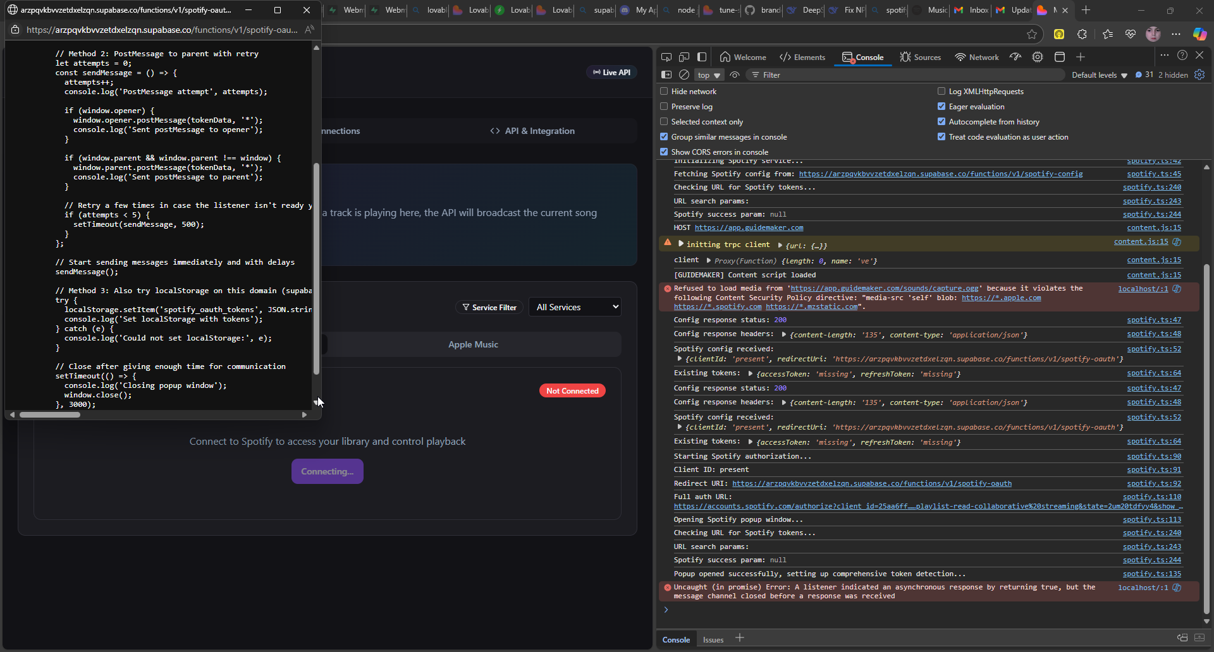Enable Hide network checkbox
Viewport: 1214px width, 652px height.
point(664,91)
